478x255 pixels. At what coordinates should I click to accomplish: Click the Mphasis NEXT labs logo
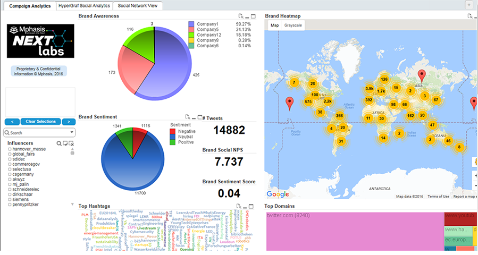[40, 41]
